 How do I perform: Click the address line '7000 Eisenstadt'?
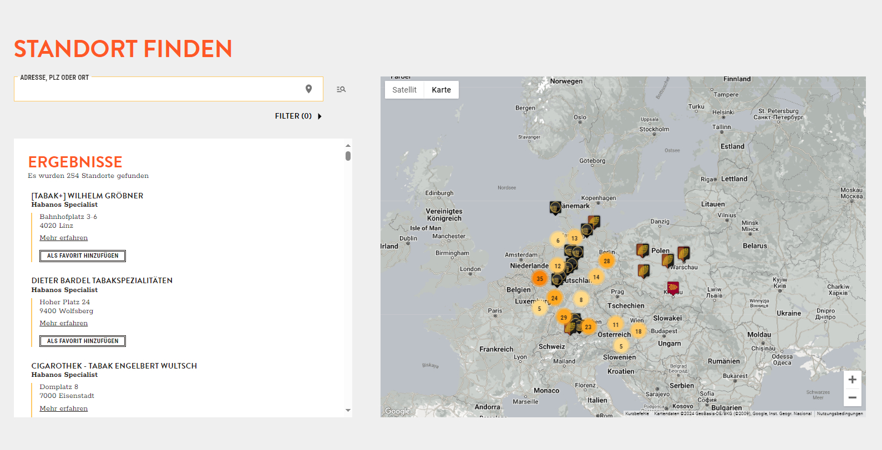(x=67, y=396)
